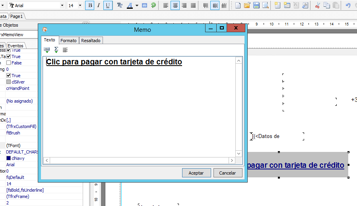357x206 pixels.
Task: Preview the report with the magnifier icon
Action: pos(266,5)
